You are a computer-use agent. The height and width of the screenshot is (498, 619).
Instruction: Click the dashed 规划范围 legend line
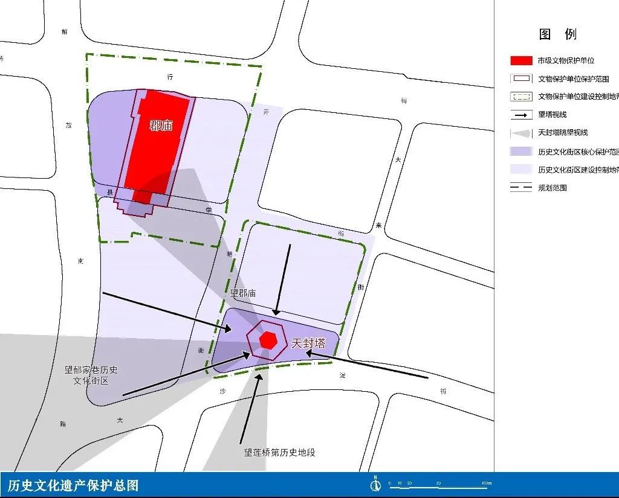521,188
